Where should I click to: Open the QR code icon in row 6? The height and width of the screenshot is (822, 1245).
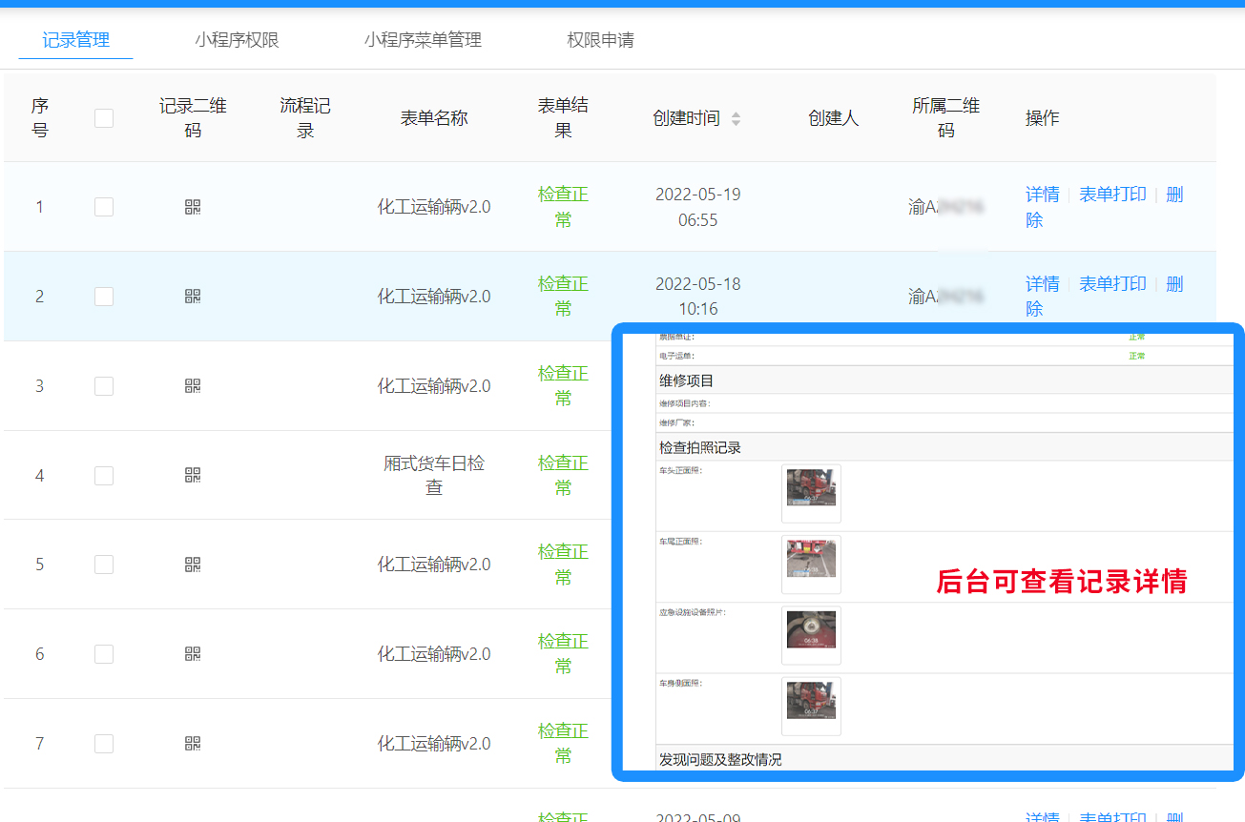(x=193, y=654)
